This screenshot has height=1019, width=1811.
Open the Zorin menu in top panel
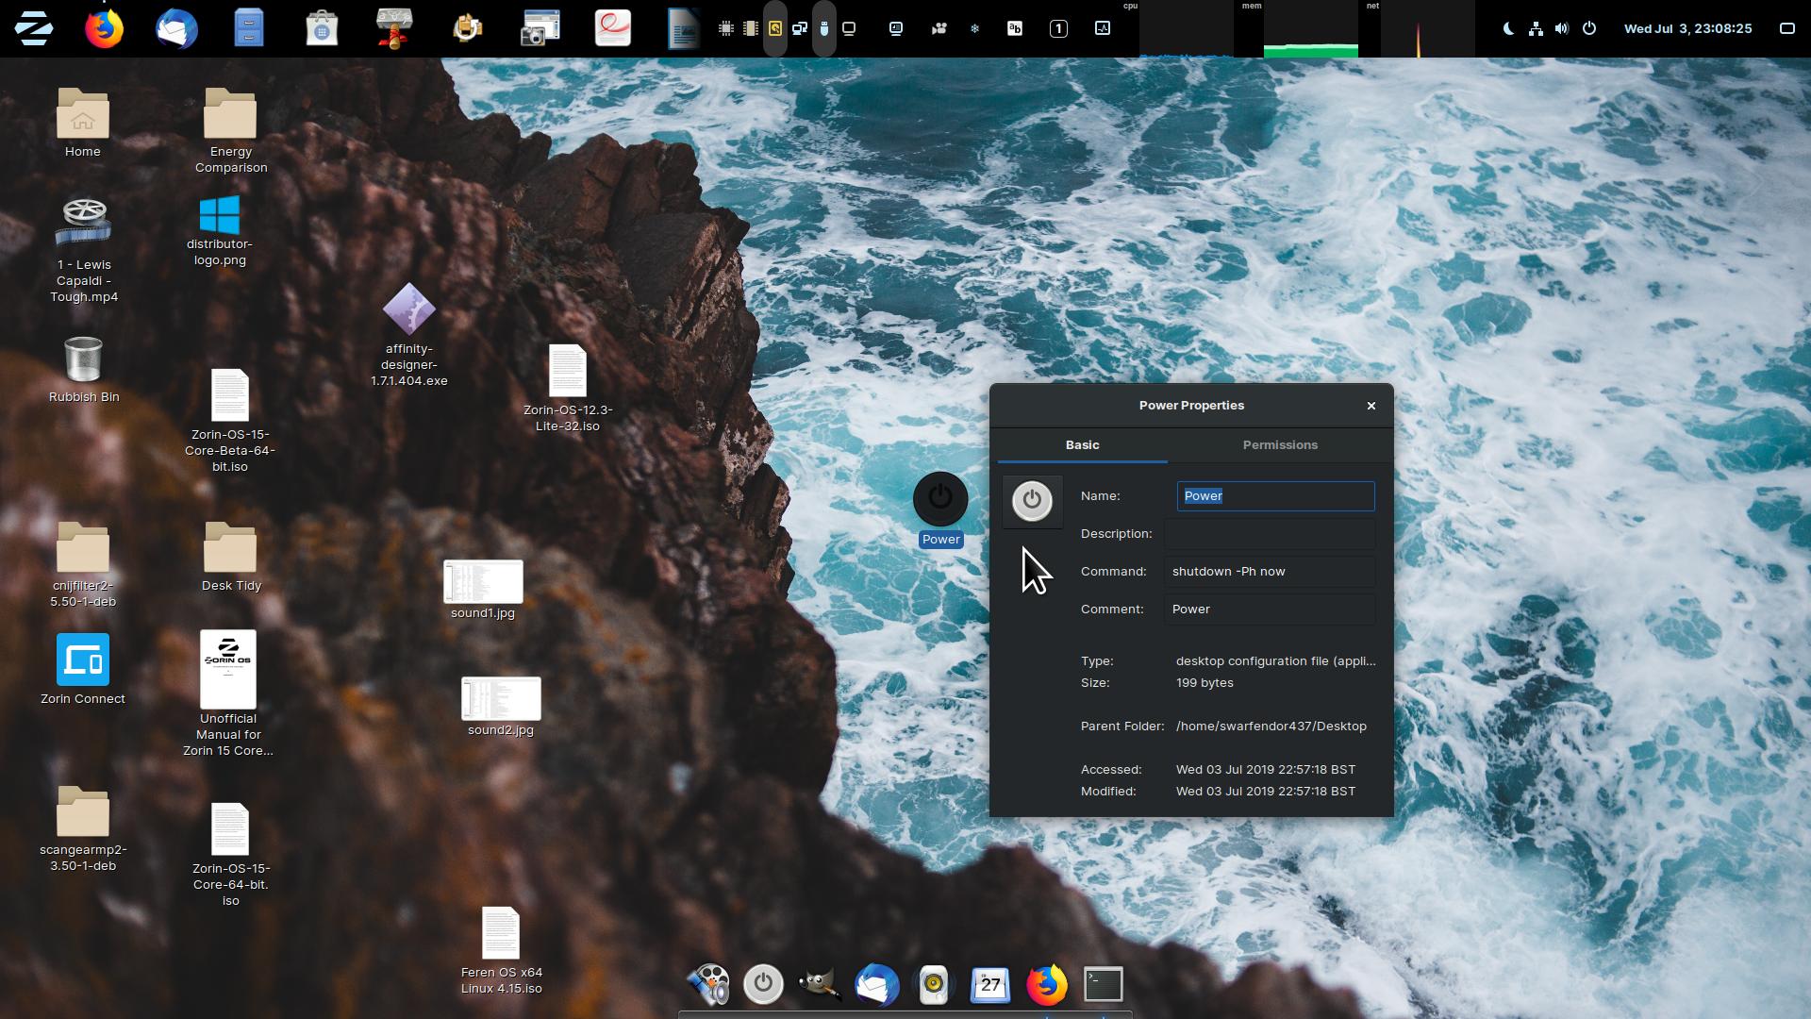click(x=34, y=28)
